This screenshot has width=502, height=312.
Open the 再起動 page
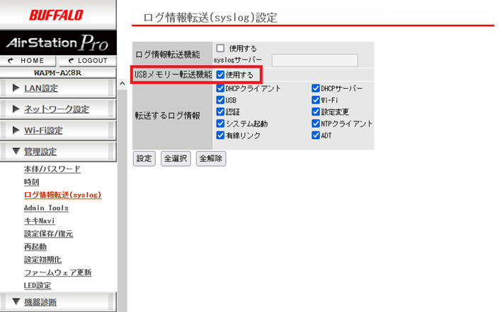[35, 246]
